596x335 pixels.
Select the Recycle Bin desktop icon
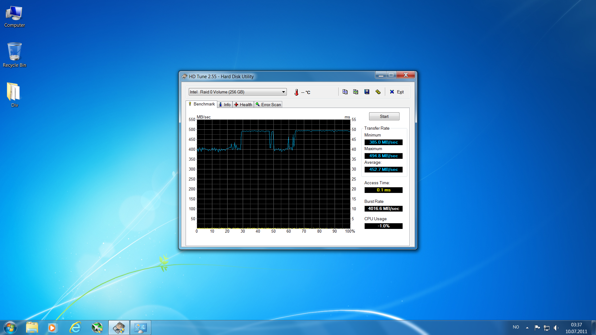(x=14, y=55)
